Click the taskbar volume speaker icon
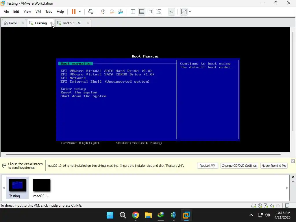The image size is (296, 222). click(267, 215)
